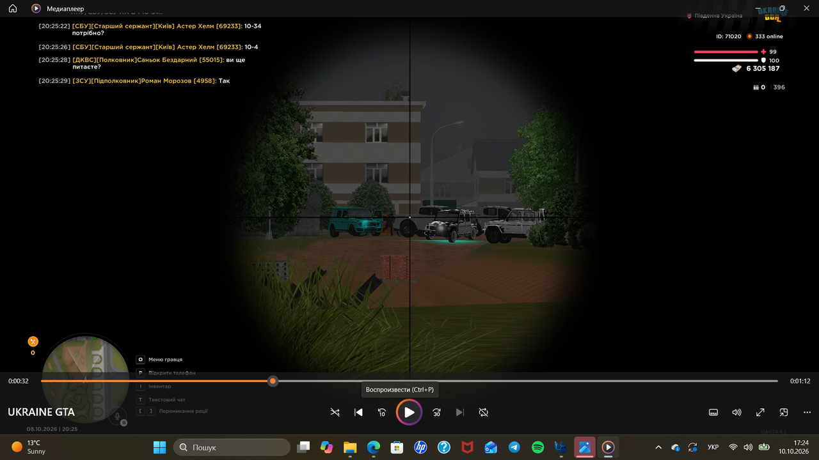Jump to the next track
Viewport: 819px width, 460px height.
coord(460,413)
